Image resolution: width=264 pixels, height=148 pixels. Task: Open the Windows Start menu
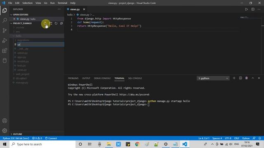5,144
